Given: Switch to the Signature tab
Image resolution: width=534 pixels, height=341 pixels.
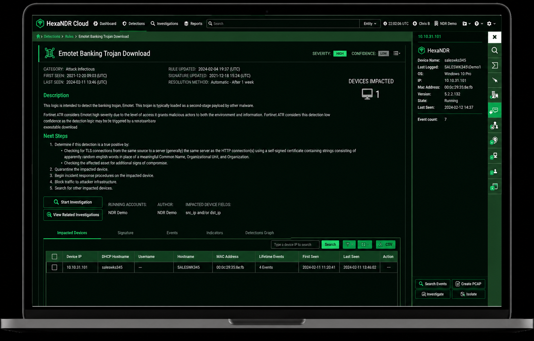Looking at the screenshot, I should [x=126, y=233].
